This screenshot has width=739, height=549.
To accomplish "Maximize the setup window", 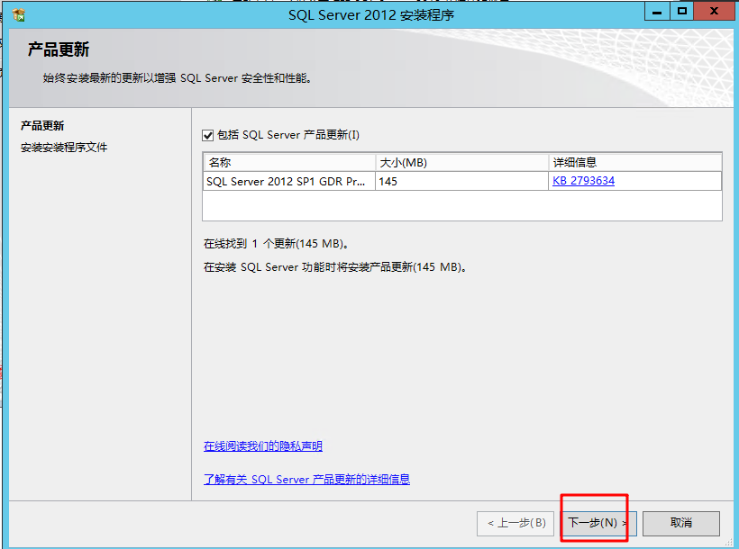I will [682, 12].
